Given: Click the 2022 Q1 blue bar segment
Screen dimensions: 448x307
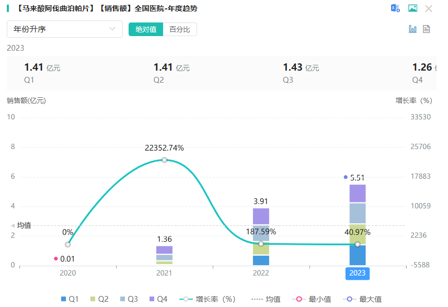Looking at the screenshot, I should pos(261,260).
